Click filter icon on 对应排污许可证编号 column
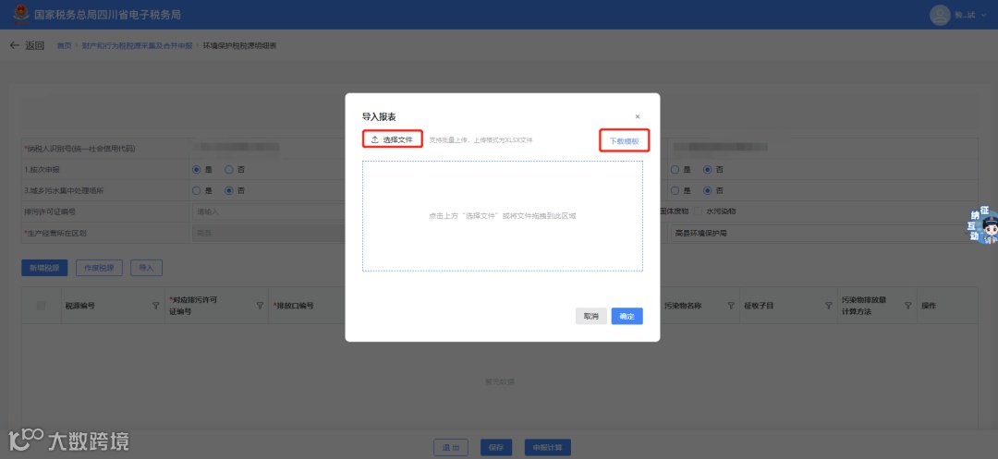This screenshot has height=459, width=998. pos(260,306)
